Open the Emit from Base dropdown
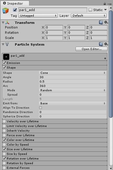The image size is (113, 170). (73, 103)
